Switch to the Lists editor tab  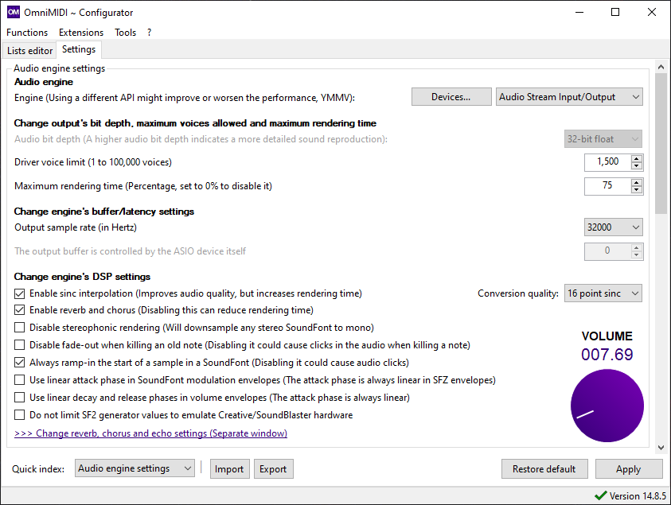coord(29,50)
